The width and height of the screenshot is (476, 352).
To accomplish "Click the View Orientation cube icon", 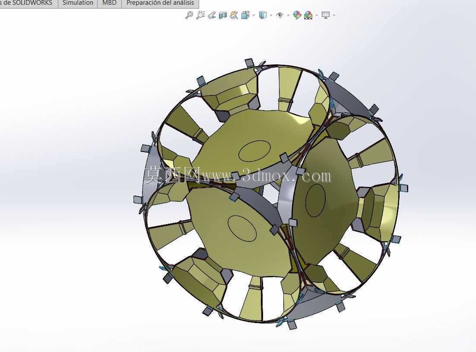I will 245,15.
